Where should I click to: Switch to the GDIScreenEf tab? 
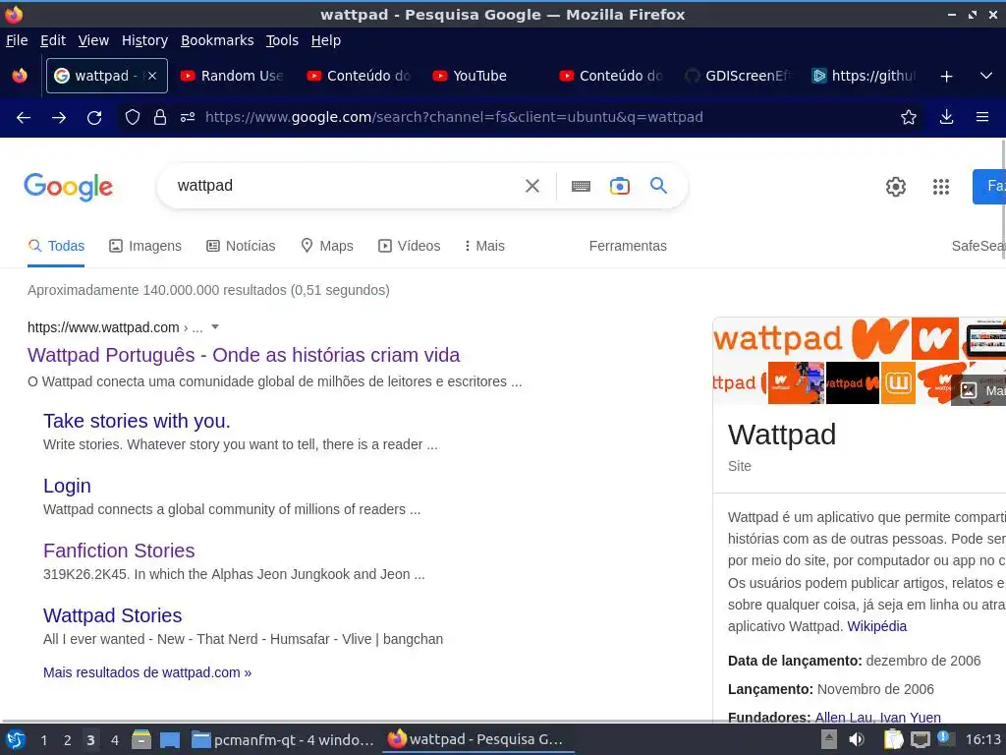tap(738, 76)
